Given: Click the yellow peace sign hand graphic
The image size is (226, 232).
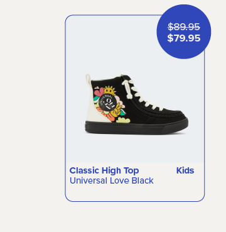Looking at the screenshot, I should 116,111.
